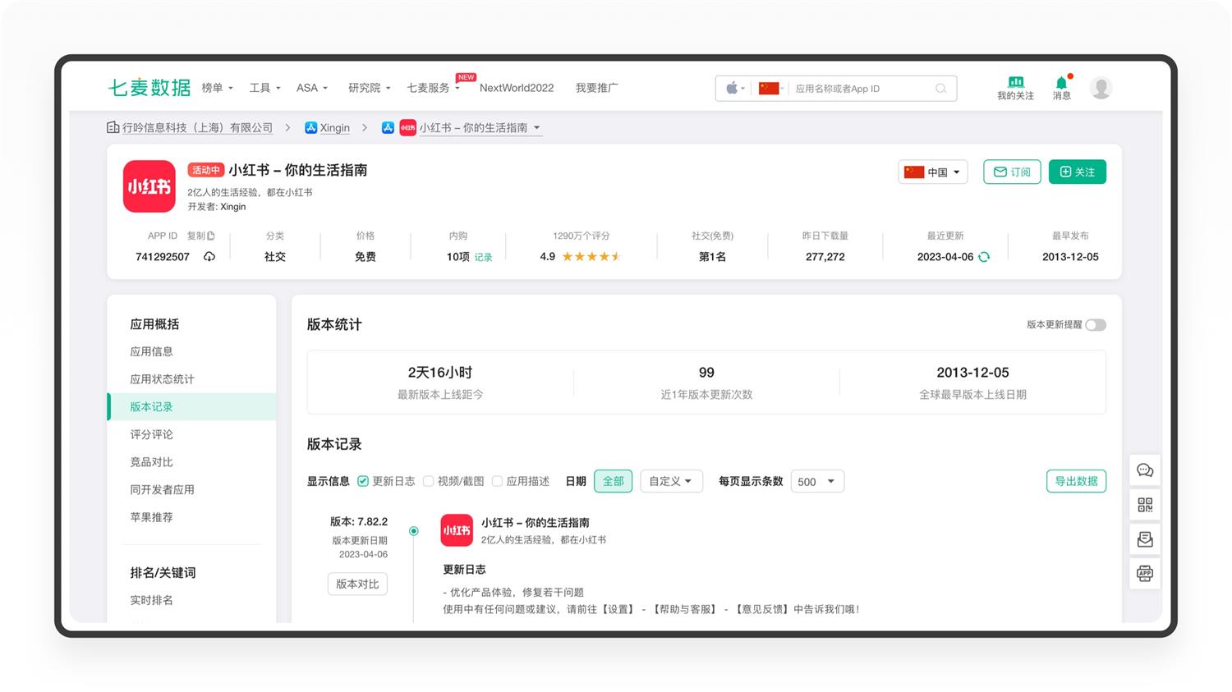Check the 应用描述 checkbox

pyautogui.click(x=497, y=481)
